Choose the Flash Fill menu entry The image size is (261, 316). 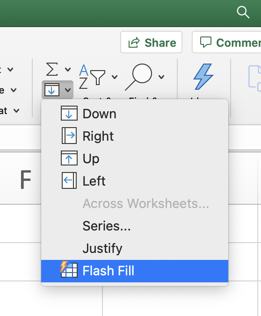tap(135, 271)
